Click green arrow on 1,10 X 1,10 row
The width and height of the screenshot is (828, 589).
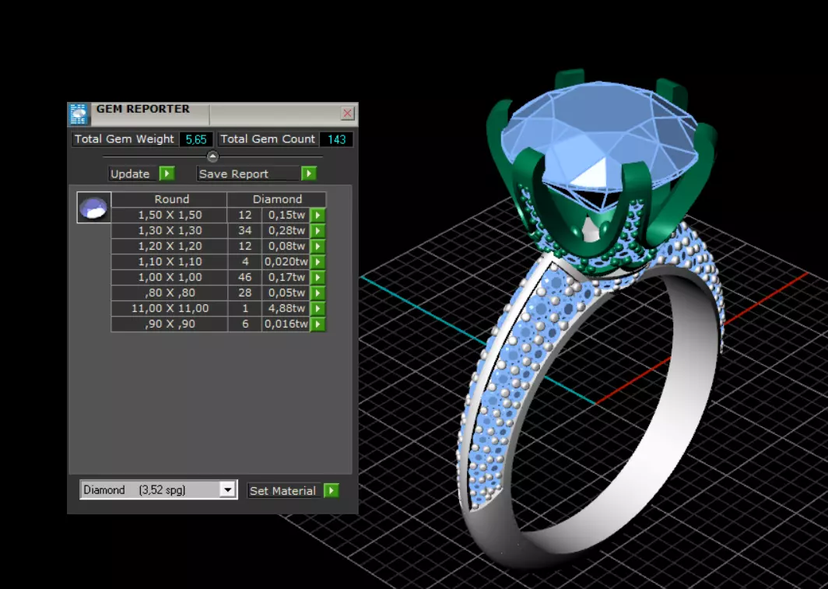(x=318, y=261)
